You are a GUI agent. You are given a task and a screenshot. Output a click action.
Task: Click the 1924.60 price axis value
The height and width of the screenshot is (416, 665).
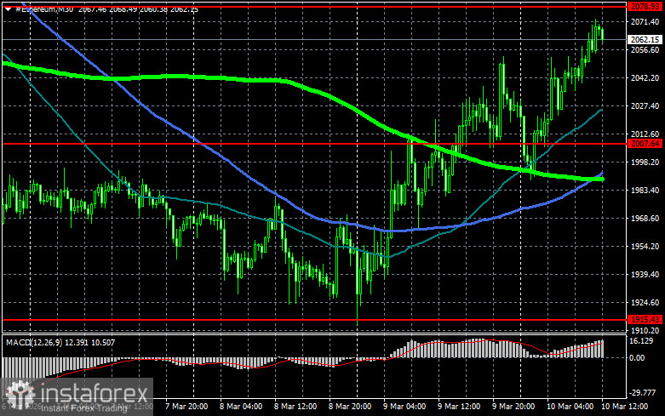coord(645,303)
